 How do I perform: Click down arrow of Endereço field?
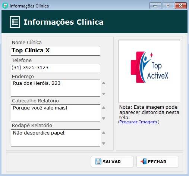click(x=104, y=94)
